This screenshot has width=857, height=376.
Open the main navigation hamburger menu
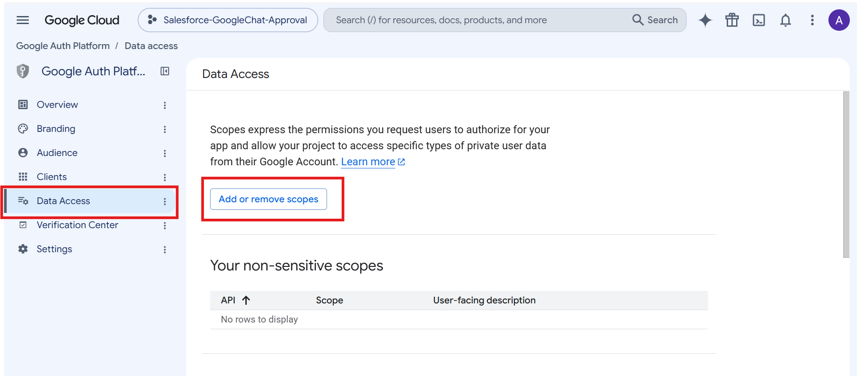tap(23, 20)
